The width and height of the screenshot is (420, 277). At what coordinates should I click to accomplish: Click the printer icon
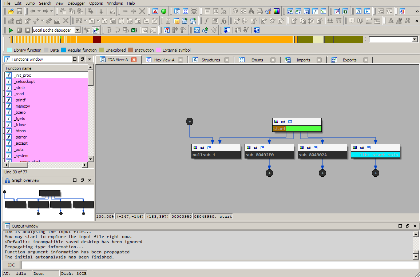click(x=260, y=11)
